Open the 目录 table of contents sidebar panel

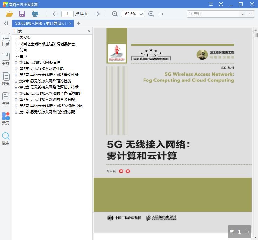coord(6,39)
